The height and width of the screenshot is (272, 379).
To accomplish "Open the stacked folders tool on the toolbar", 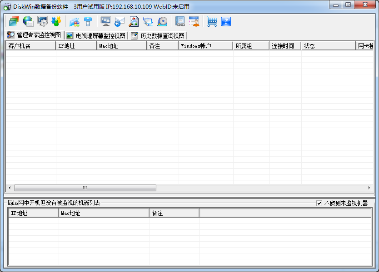I will point(13,21).
